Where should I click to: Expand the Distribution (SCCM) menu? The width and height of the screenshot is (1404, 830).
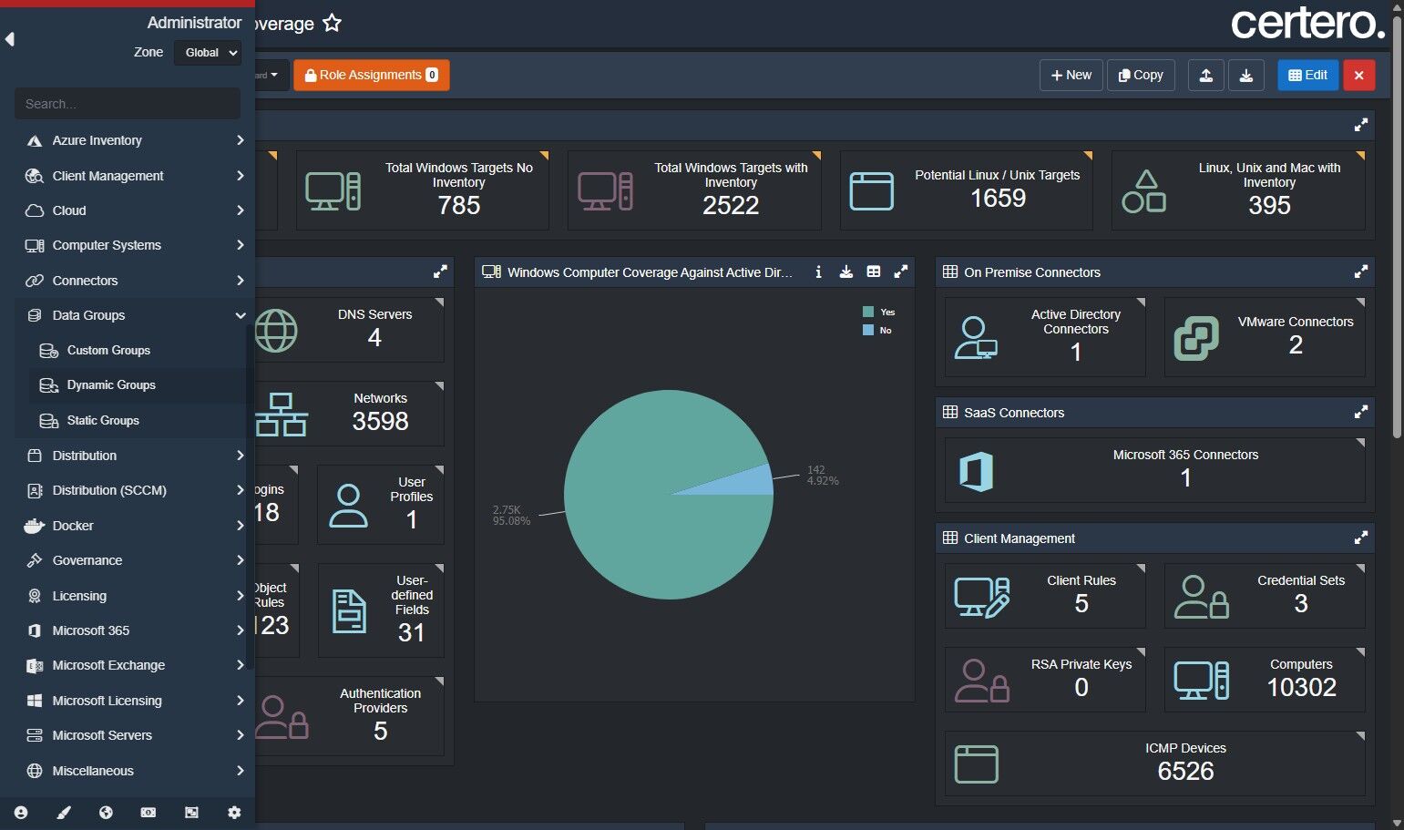coord(134,490)
